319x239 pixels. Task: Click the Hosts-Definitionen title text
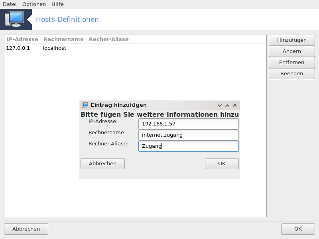[x=67, y=20]
